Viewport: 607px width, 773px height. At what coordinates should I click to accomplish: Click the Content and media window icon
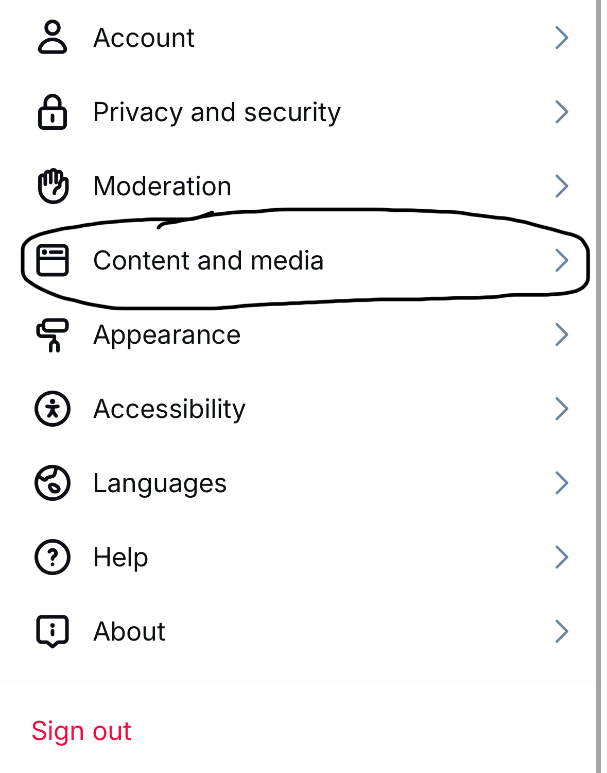pyautogui.click(x=53, y=260)
